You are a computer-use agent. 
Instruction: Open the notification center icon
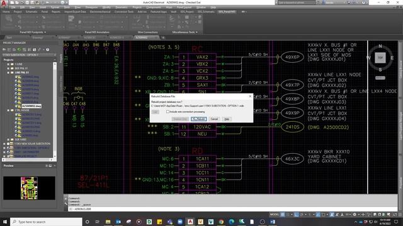(x=396, y=222)
